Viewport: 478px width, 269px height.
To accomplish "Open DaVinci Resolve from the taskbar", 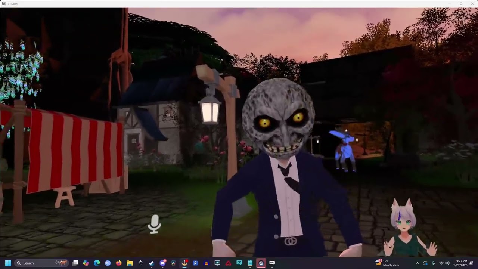I will pos(173,263).
